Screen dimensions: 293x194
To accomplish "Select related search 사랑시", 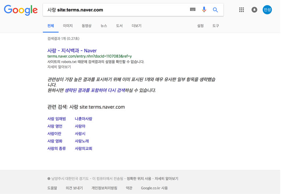I will pos(80,134).
